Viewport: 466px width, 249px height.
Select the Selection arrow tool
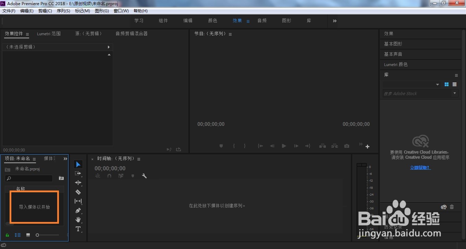pos(78,165)
